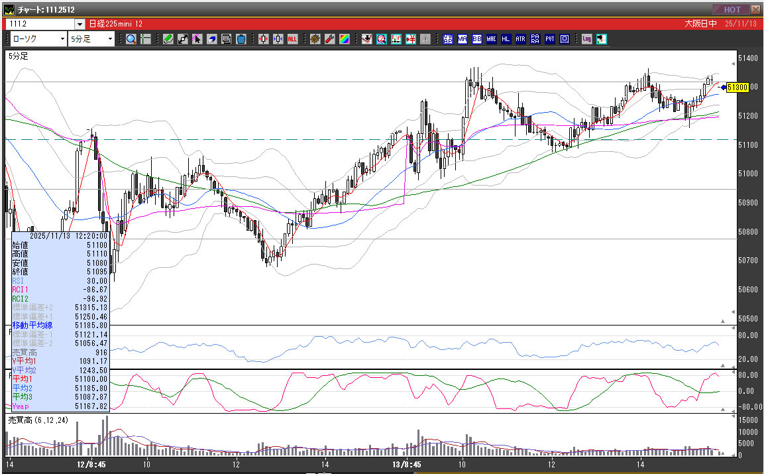Click the yellow 51300 current price label

click(x=737, y=87)
